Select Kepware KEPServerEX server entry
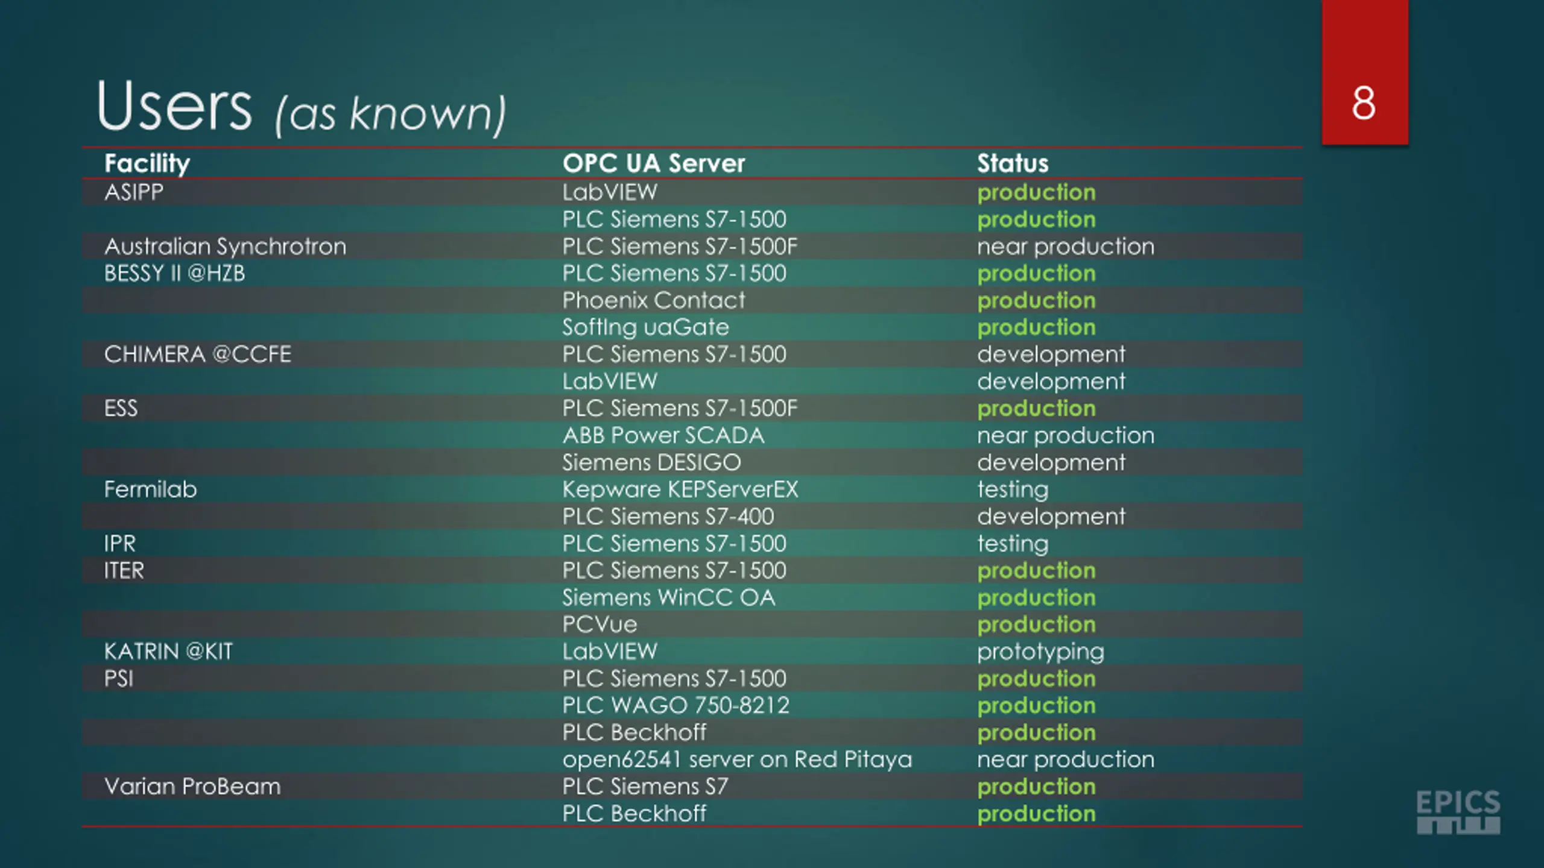The image size is (1544, 868). point(680,489)
